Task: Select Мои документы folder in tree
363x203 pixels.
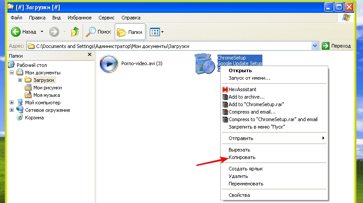Action: pos(43,73)
